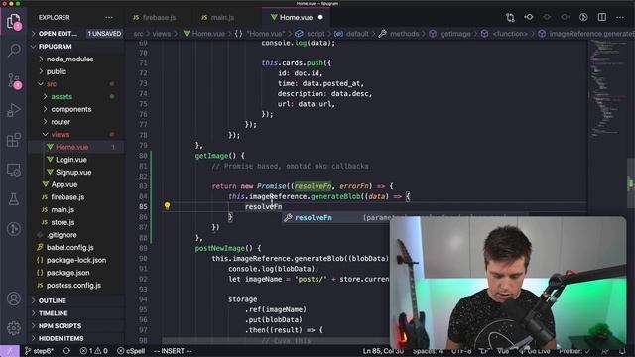635x357 pixels.
Task: Click postNewImage method name in the code
Action: (220, 248)
